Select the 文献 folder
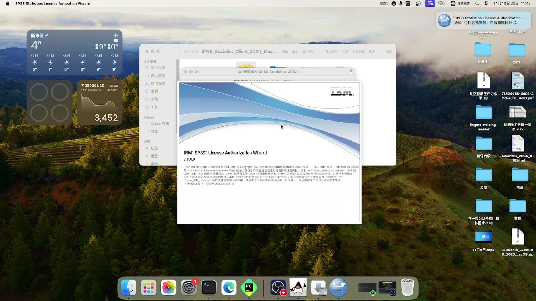 pyautogui.click(x=484, y=178)
